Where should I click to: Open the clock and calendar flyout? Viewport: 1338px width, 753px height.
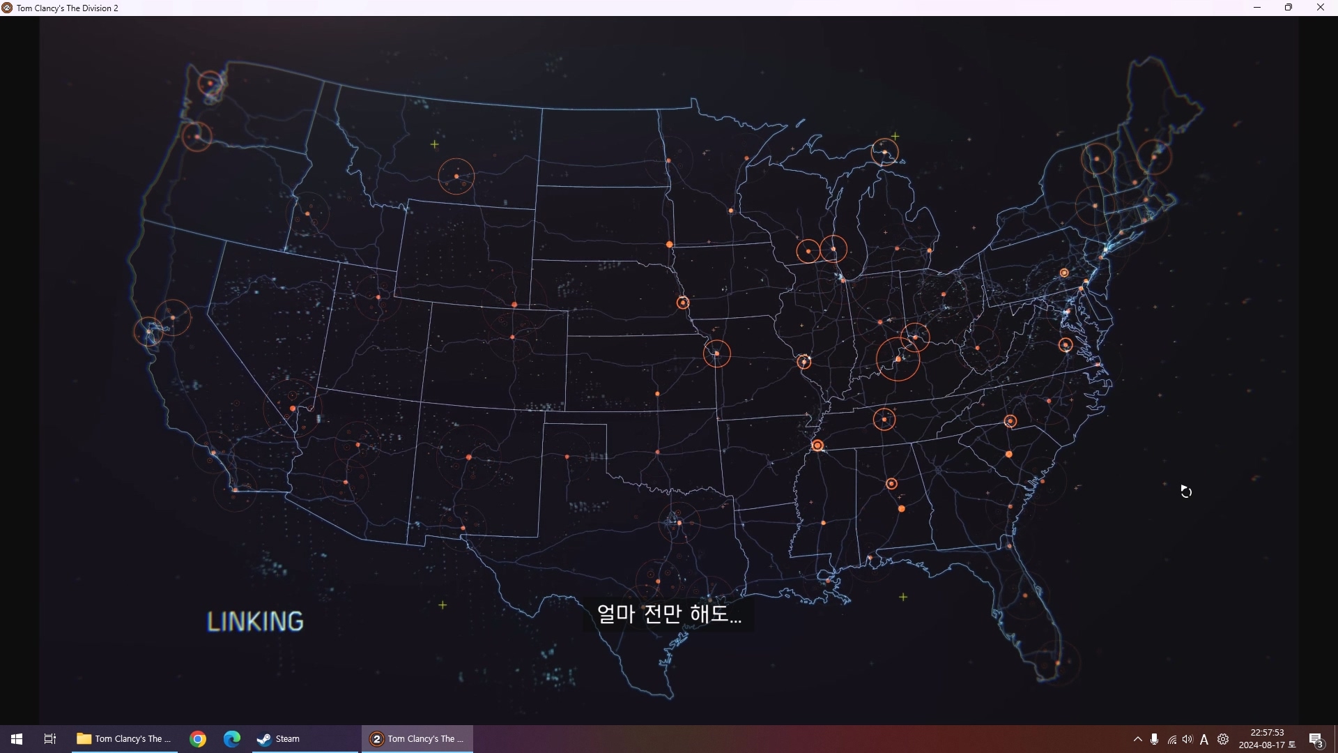click(1267, 739)
